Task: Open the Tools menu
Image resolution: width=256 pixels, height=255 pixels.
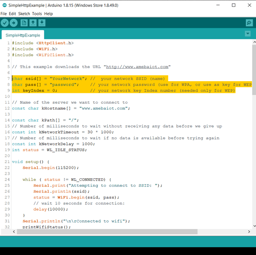Action: click(37, 14)
